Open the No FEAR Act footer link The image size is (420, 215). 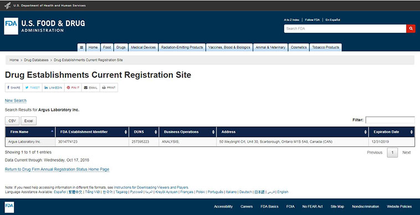tap(313, 207)
